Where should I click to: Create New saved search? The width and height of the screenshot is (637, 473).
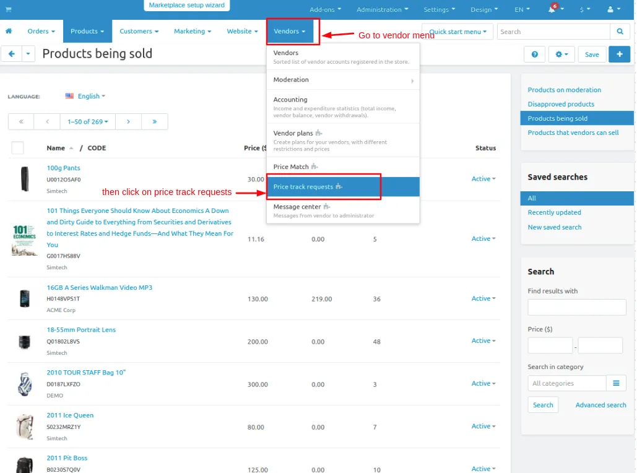(554, 227)
